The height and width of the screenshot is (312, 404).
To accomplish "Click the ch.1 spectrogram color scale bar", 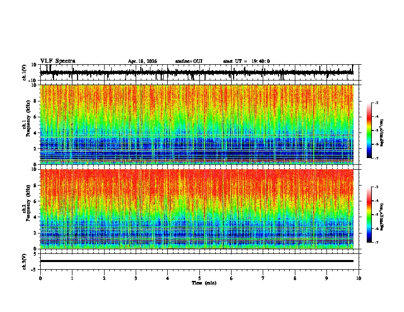I will pyautogui.click(x=369, y=131).
